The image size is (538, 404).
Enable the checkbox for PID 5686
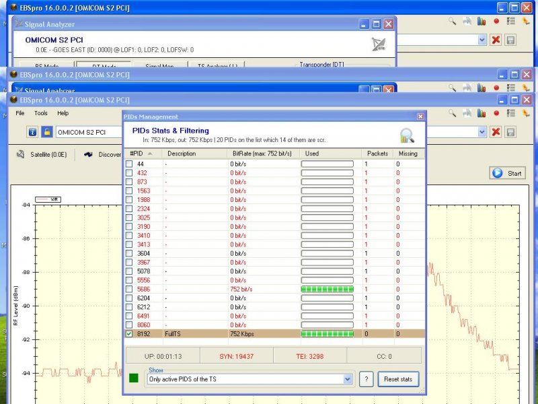[129, 289]
